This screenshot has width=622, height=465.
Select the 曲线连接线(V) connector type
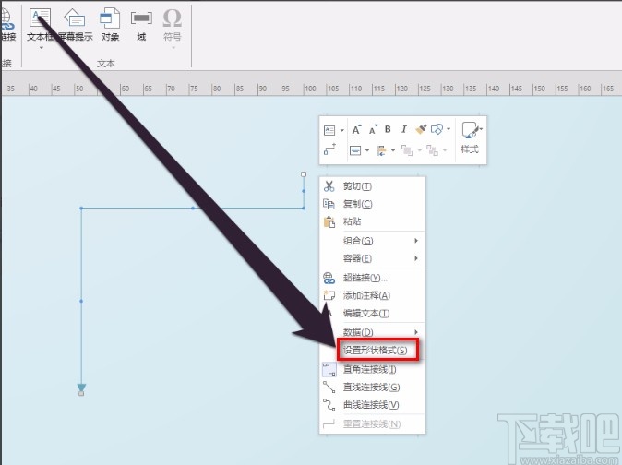tap(373, 405)
